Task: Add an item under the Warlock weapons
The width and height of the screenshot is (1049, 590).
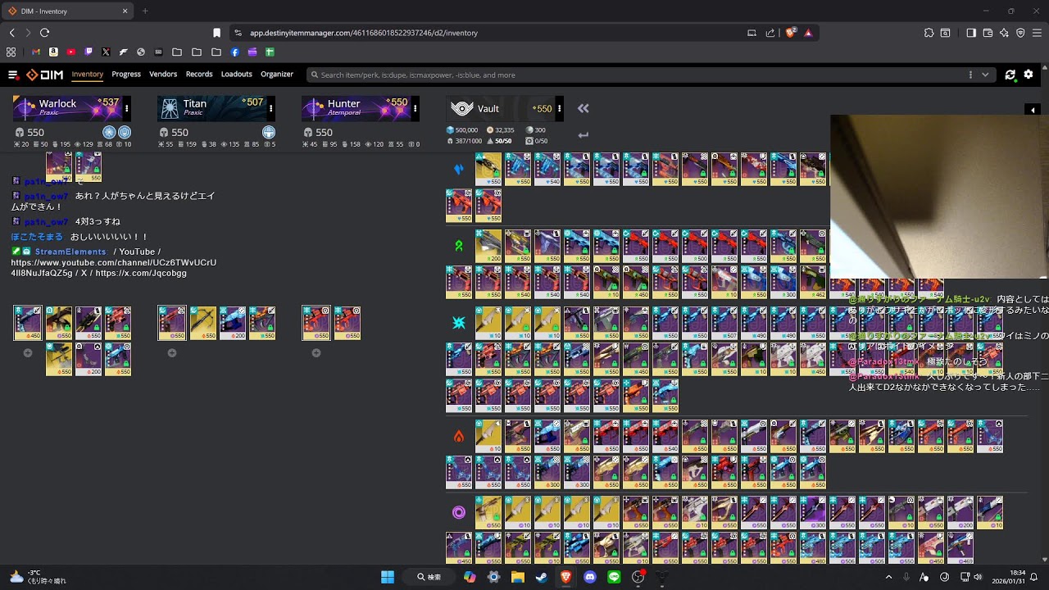Action: (28, 353)
